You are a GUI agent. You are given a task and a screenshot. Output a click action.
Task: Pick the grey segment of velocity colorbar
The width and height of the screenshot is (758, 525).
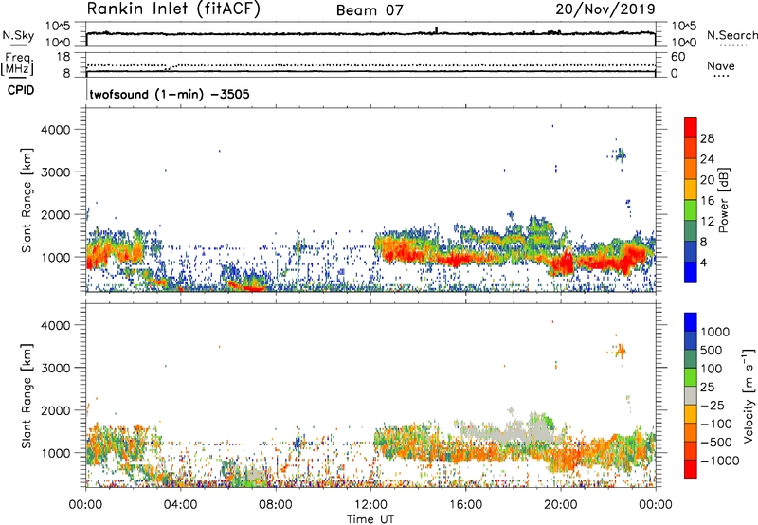(691, 395)
